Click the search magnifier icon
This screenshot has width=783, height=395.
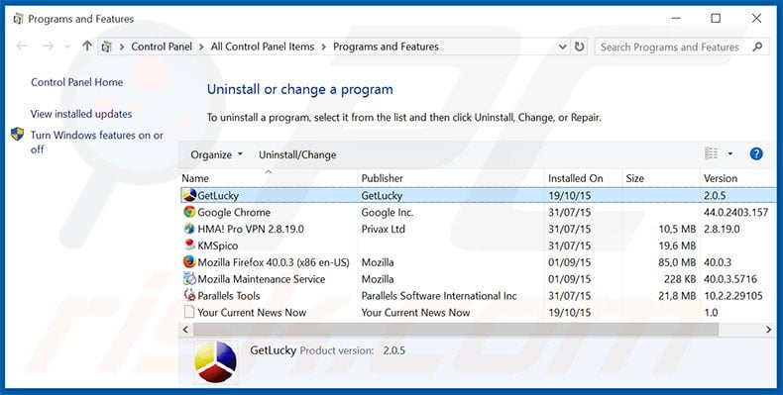click(x=757, y=47)
